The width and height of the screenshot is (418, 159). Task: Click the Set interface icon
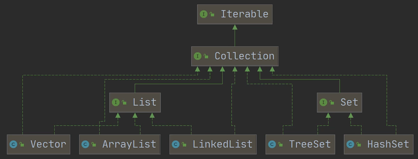[x=323, y=102]
